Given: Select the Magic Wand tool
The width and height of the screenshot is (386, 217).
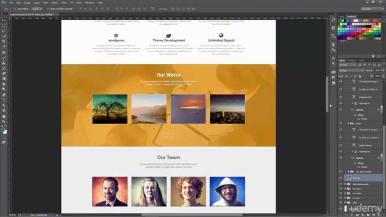Looking at the screenshot, I should point(4,36).
